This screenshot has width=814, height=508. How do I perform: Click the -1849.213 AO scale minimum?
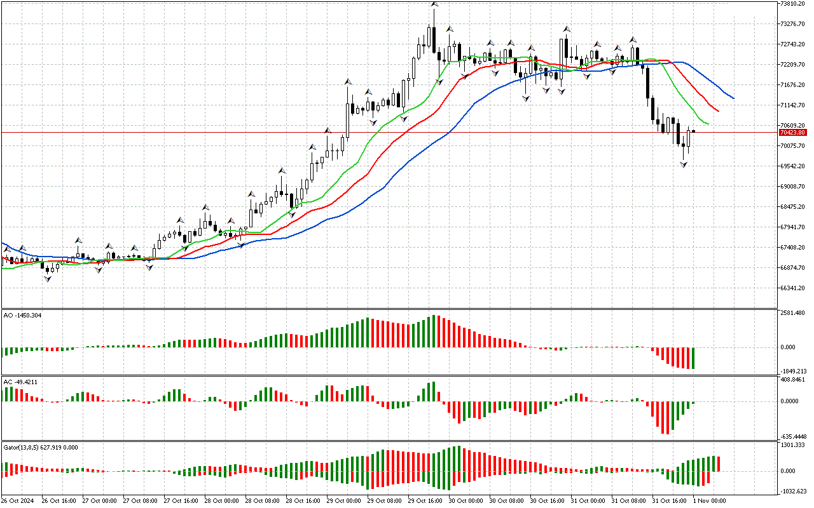click(x=792, y=371)
